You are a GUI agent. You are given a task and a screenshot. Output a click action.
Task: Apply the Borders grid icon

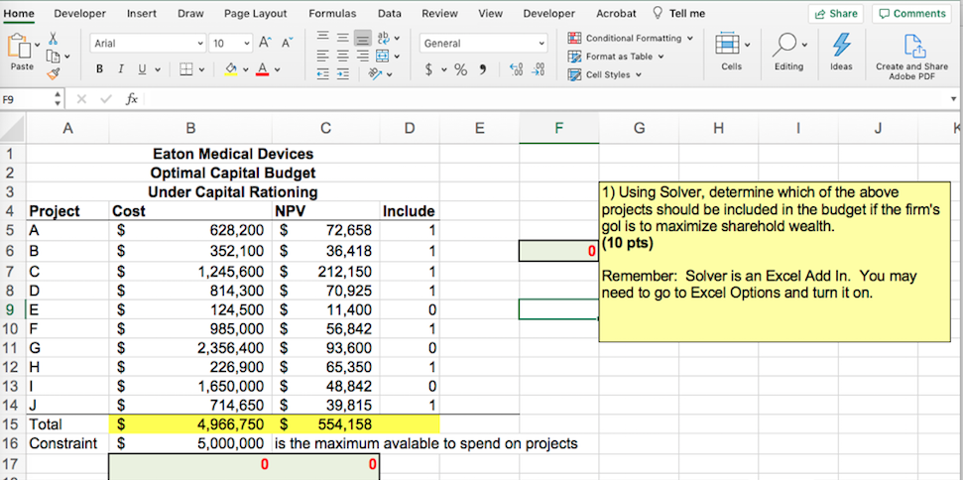coord(186,69)
